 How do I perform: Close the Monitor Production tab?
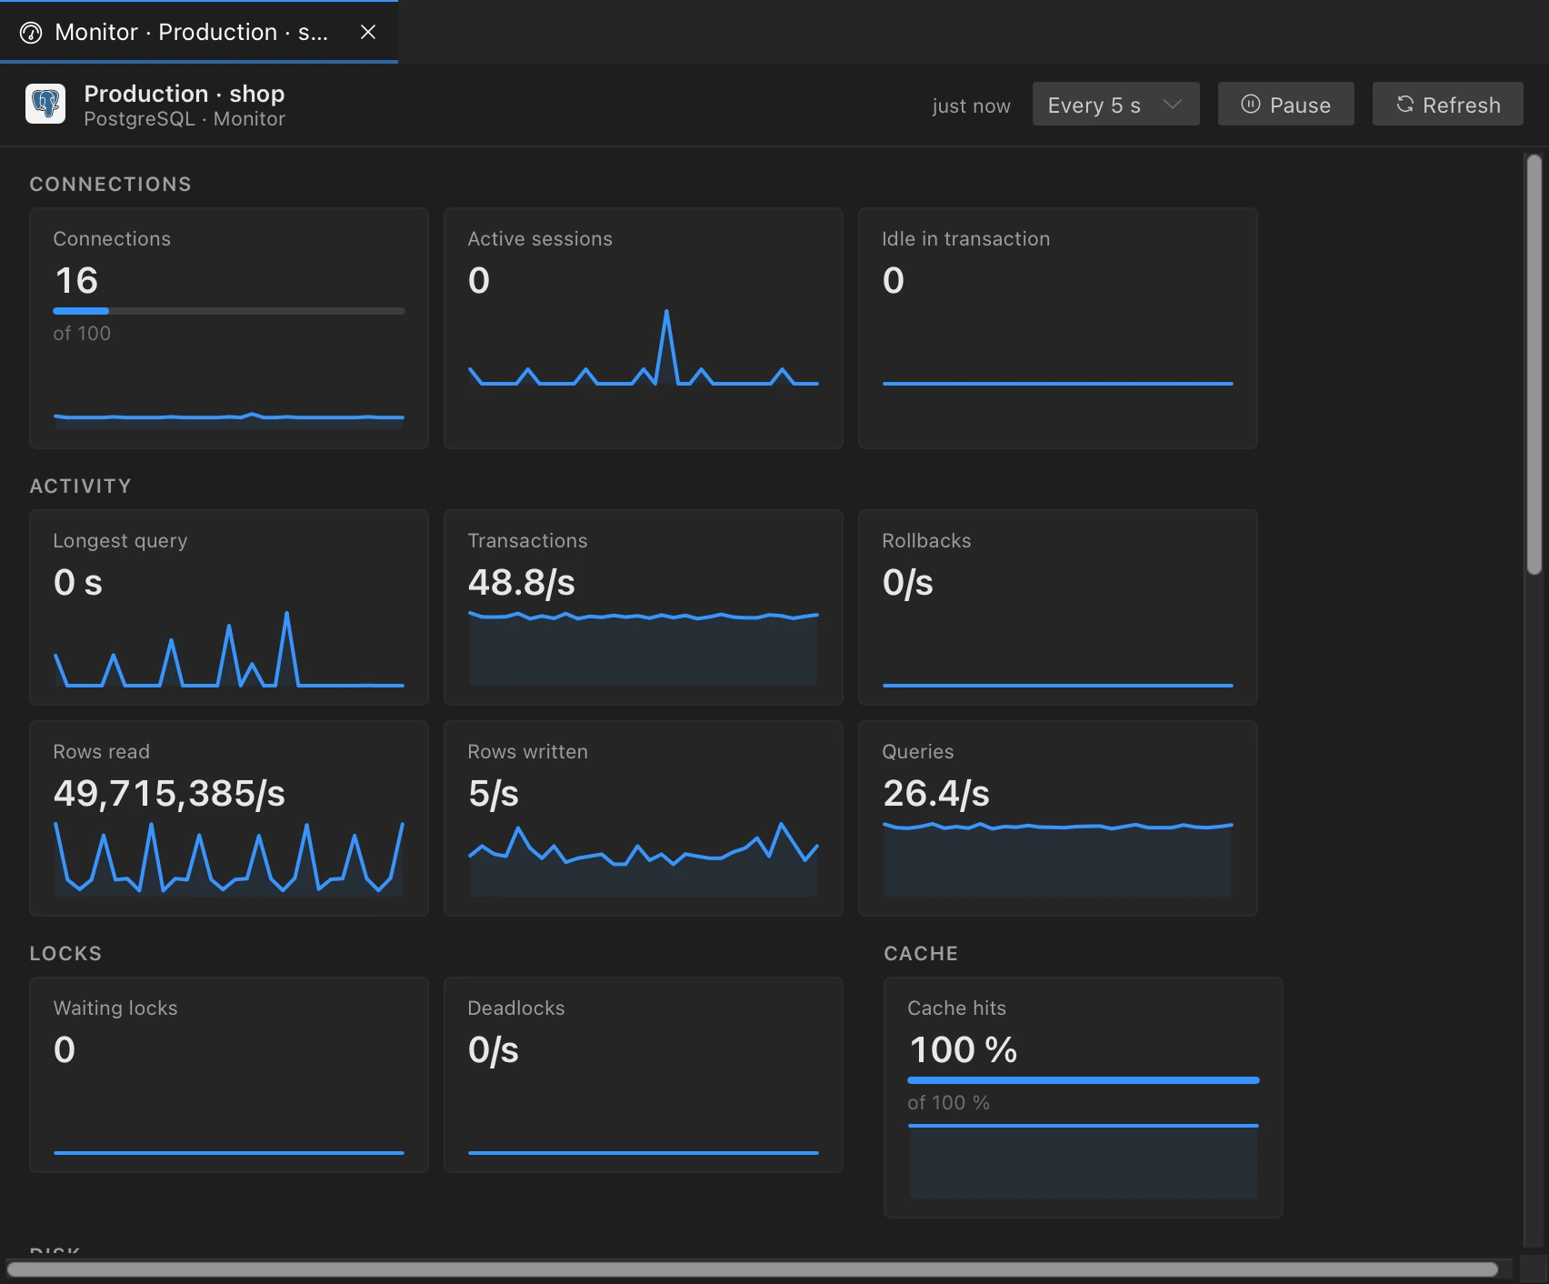[368, 32]
